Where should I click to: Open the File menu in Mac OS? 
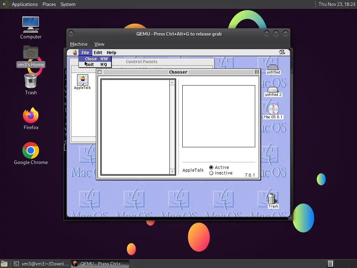[x=85, y=53]
